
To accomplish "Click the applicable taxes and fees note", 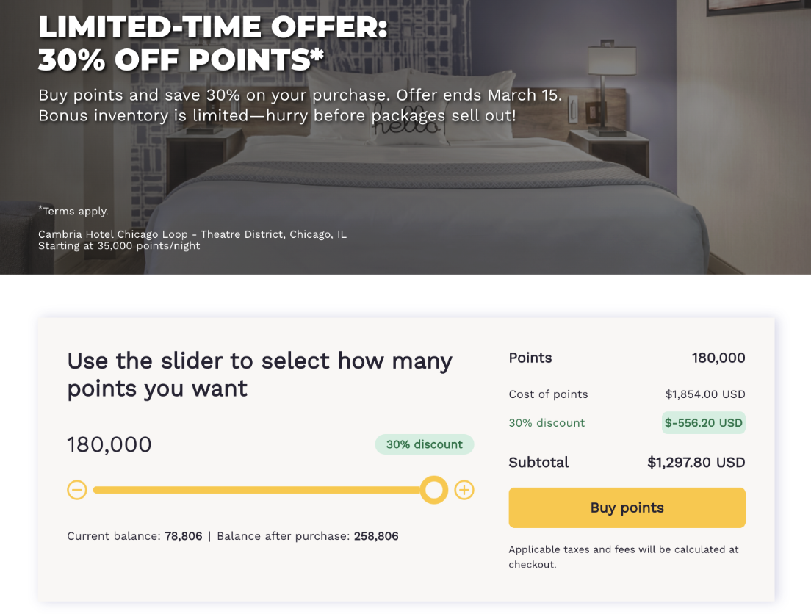I will [x=624, y=555].
